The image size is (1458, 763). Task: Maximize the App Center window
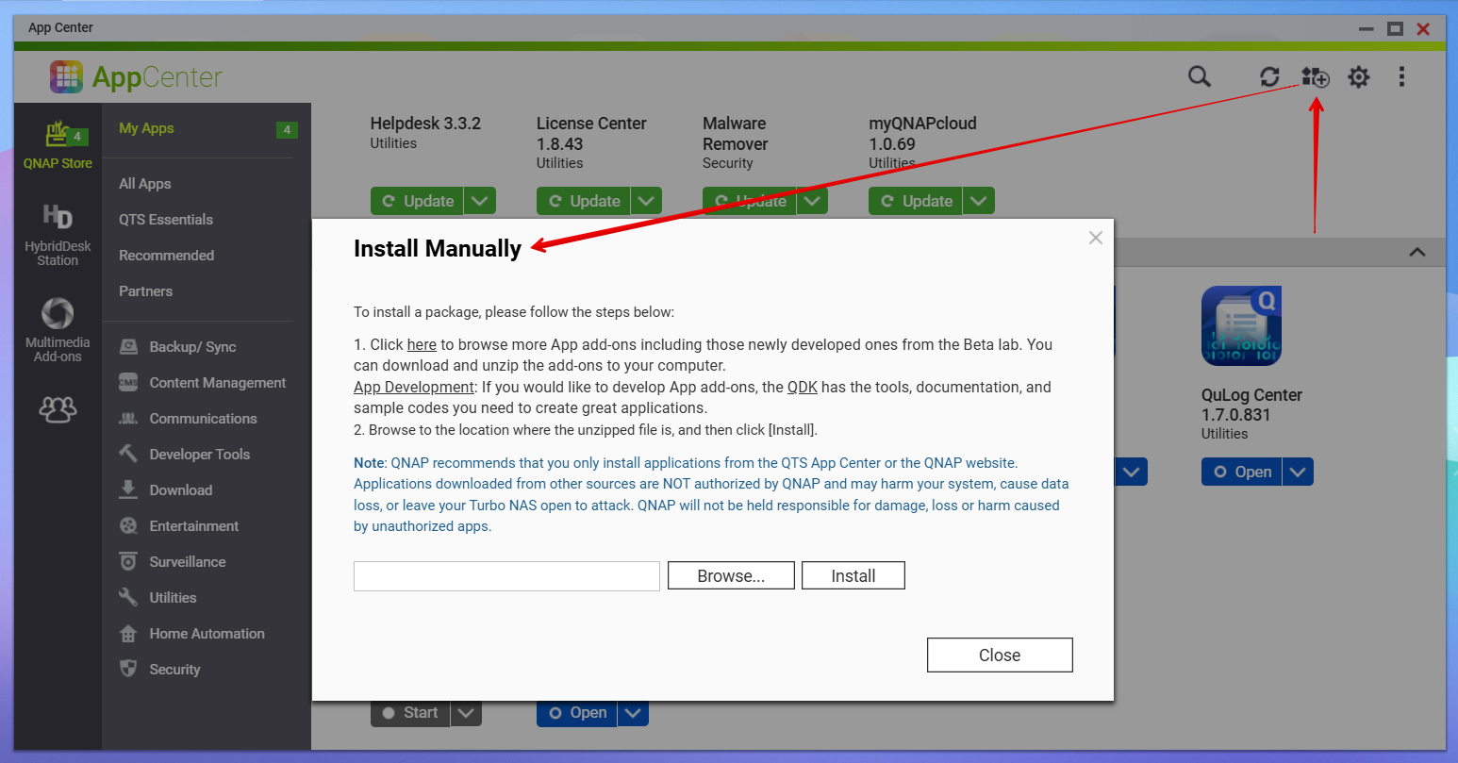click(1395, 28)
